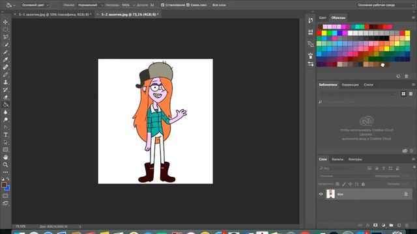Enable the Все слои checkbox
Viewport: 417px width, 234px height.
click(210, 5)
